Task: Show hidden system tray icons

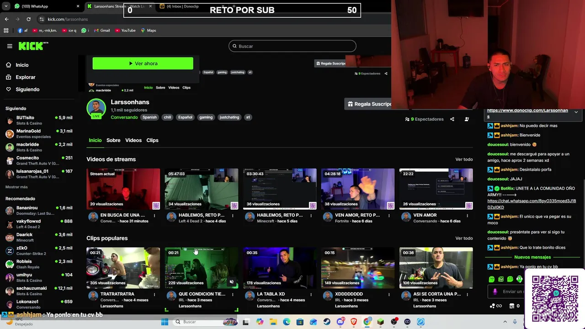Action: click(x=505, y=322)
